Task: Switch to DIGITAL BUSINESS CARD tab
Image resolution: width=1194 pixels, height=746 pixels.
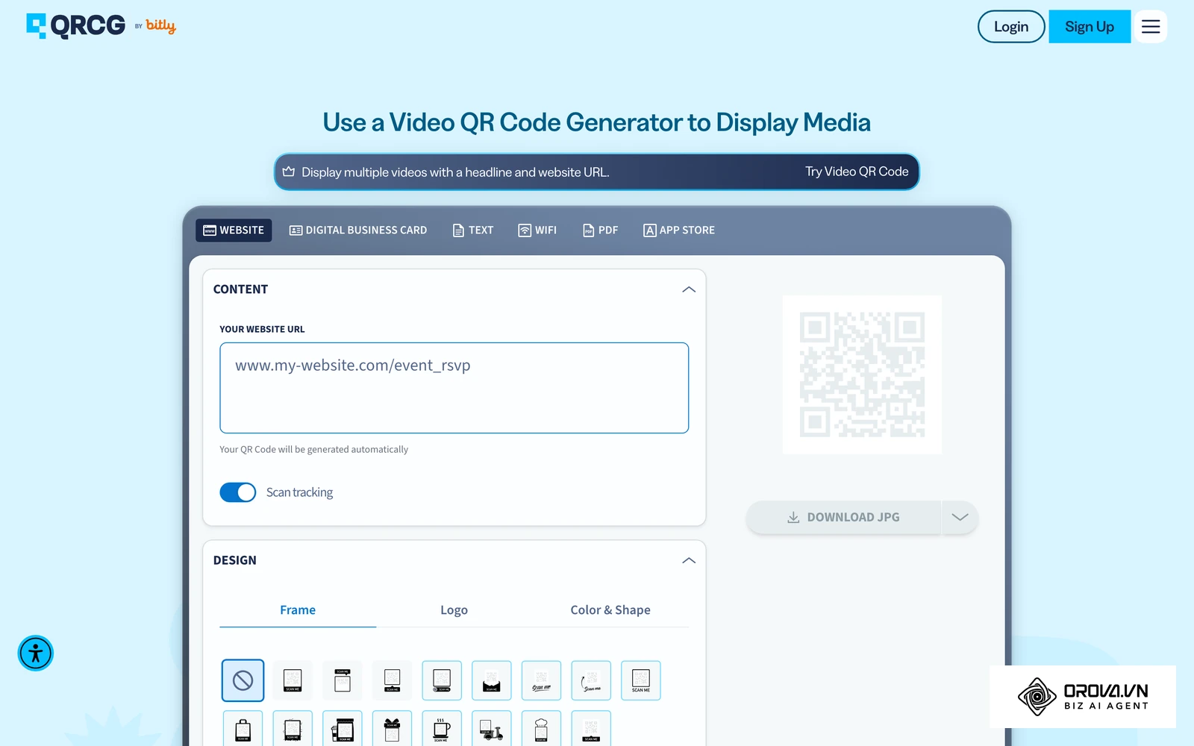Action: [x=358, y=230]
